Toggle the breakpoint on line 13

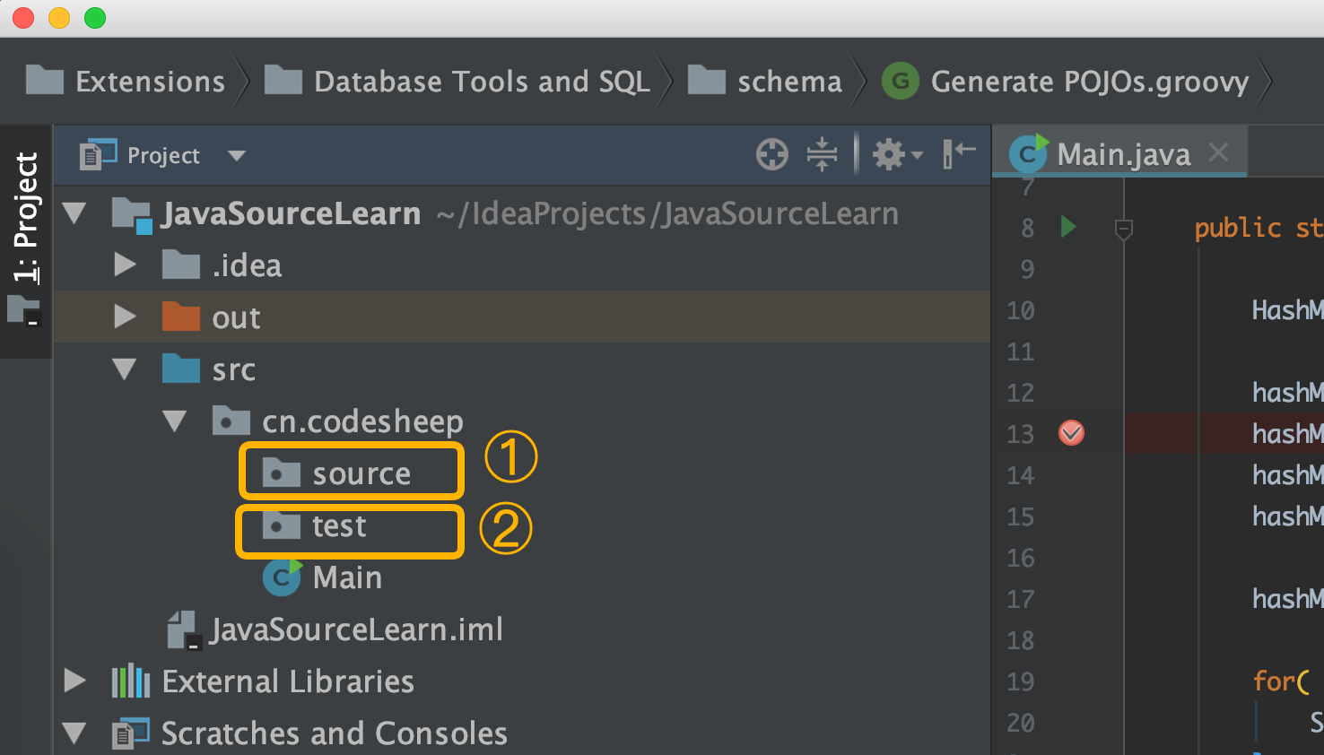click(x=1071, y=433)
